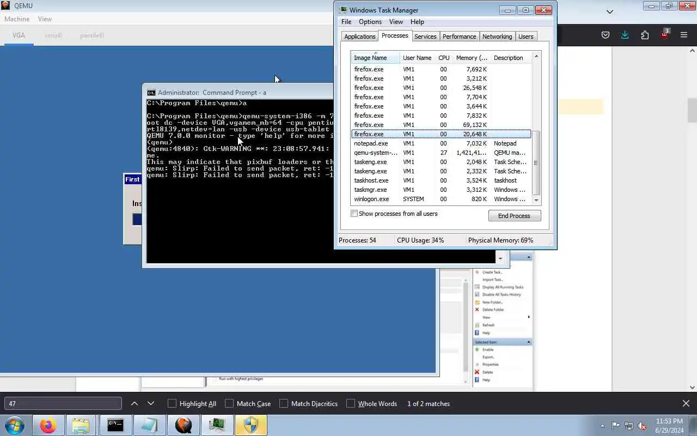Click the network tray icon

[x=629, y=426]
